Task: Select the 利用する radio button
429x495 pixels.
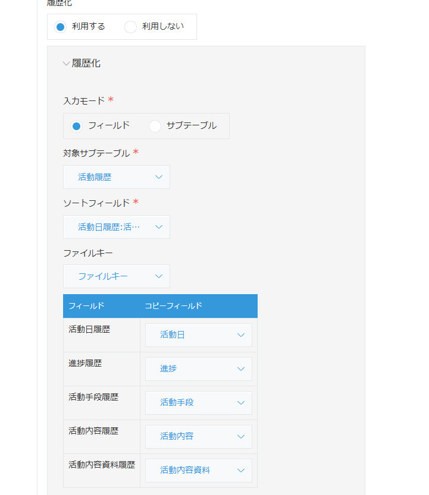Action: [60, 27]
